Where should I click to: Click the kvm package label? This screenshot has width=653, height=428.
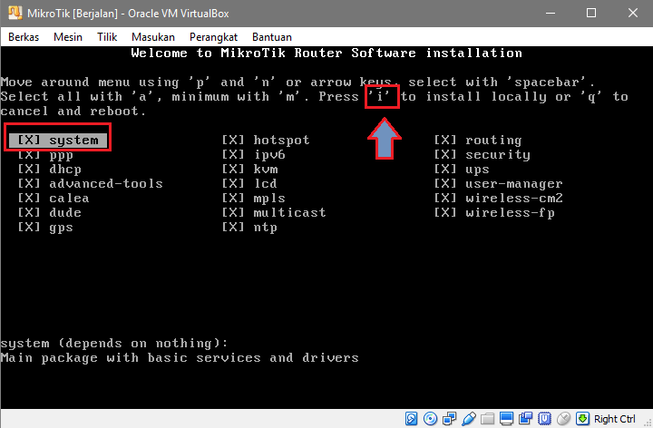click(x=266, y=169)
